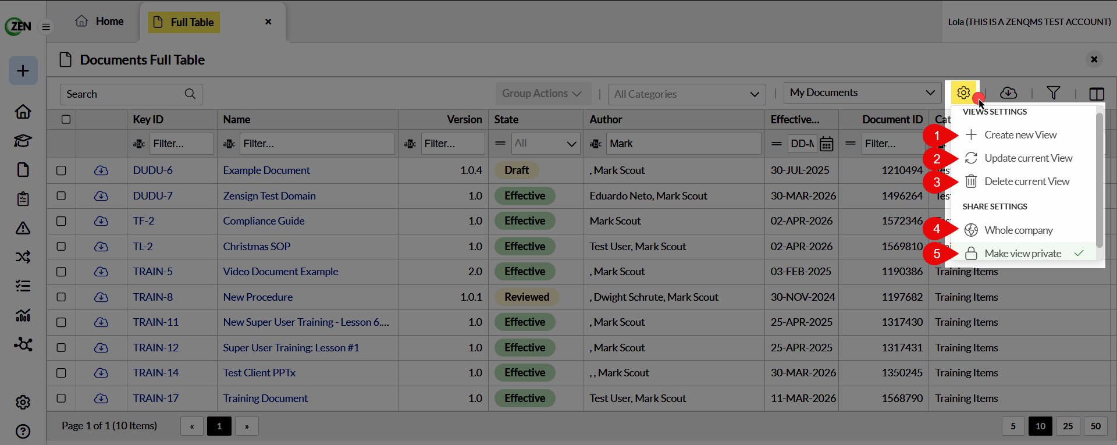Open the Example Document link

click(266, 170)
